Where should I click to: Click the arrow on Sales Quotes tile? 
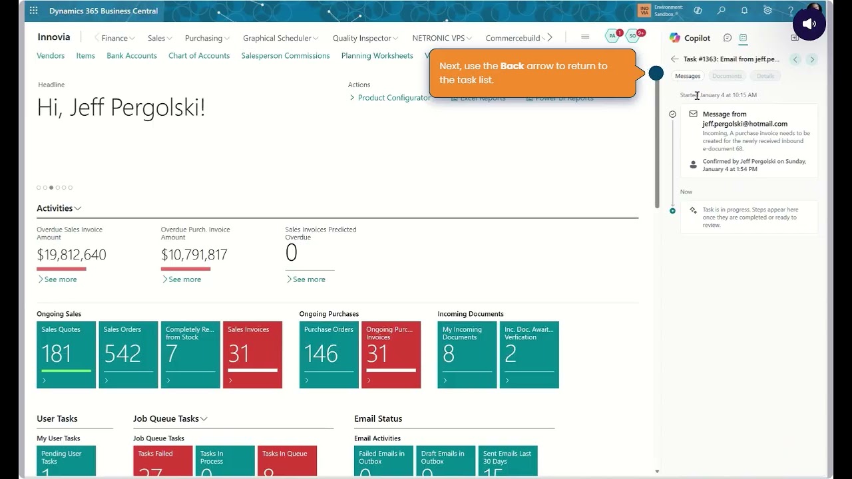tap(45, 381)
